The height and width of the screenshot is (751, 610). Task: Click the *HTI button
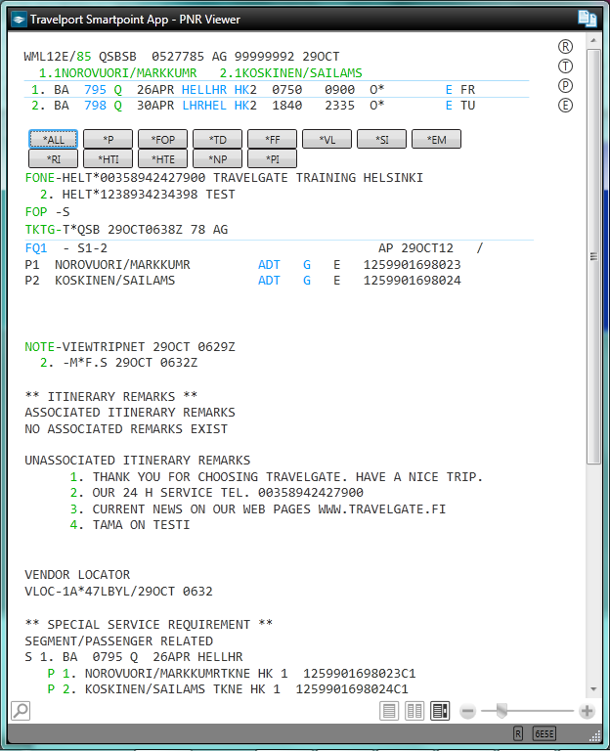click(108, 159)
